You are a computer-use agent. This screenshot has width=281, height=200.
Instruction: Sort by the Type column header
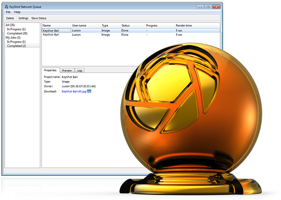[x=105, y=26]
